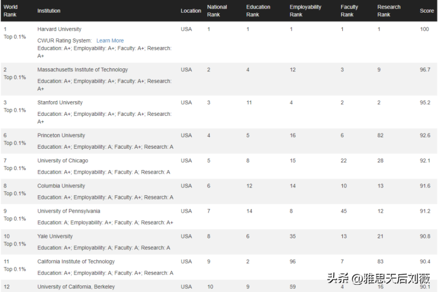The image size is (438, 292).
Task: Open the Stanford University entry
Action: (x=60, y=103)
